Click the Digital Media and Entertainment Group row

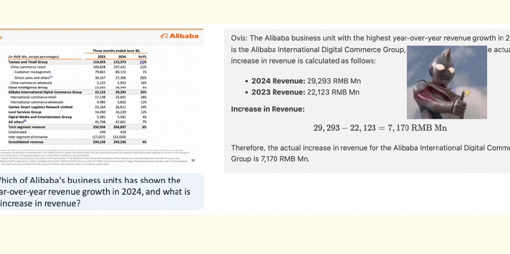(x=77, y=117)
